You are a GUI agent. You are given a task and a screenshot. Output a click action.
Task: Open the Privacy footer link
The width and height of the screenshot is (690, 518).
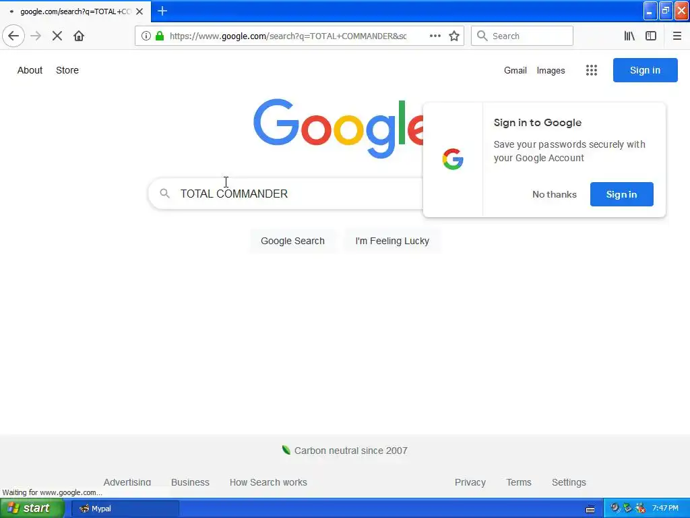470,482
